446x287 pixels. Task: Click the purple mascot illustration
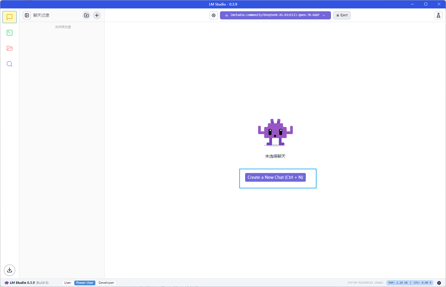point(275,132)
